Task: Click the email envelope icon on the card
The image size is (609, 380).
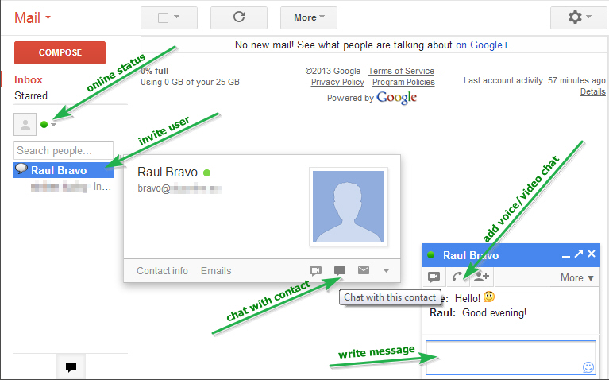Action: pyautogui.click(x=364, y=270)
